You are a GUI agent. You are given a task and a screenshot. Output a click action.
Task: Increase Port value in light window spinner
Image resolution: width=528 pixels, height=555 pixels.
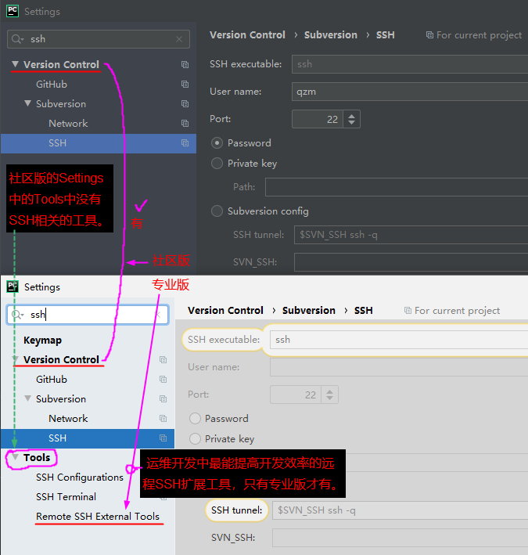[x=329, y=391]
